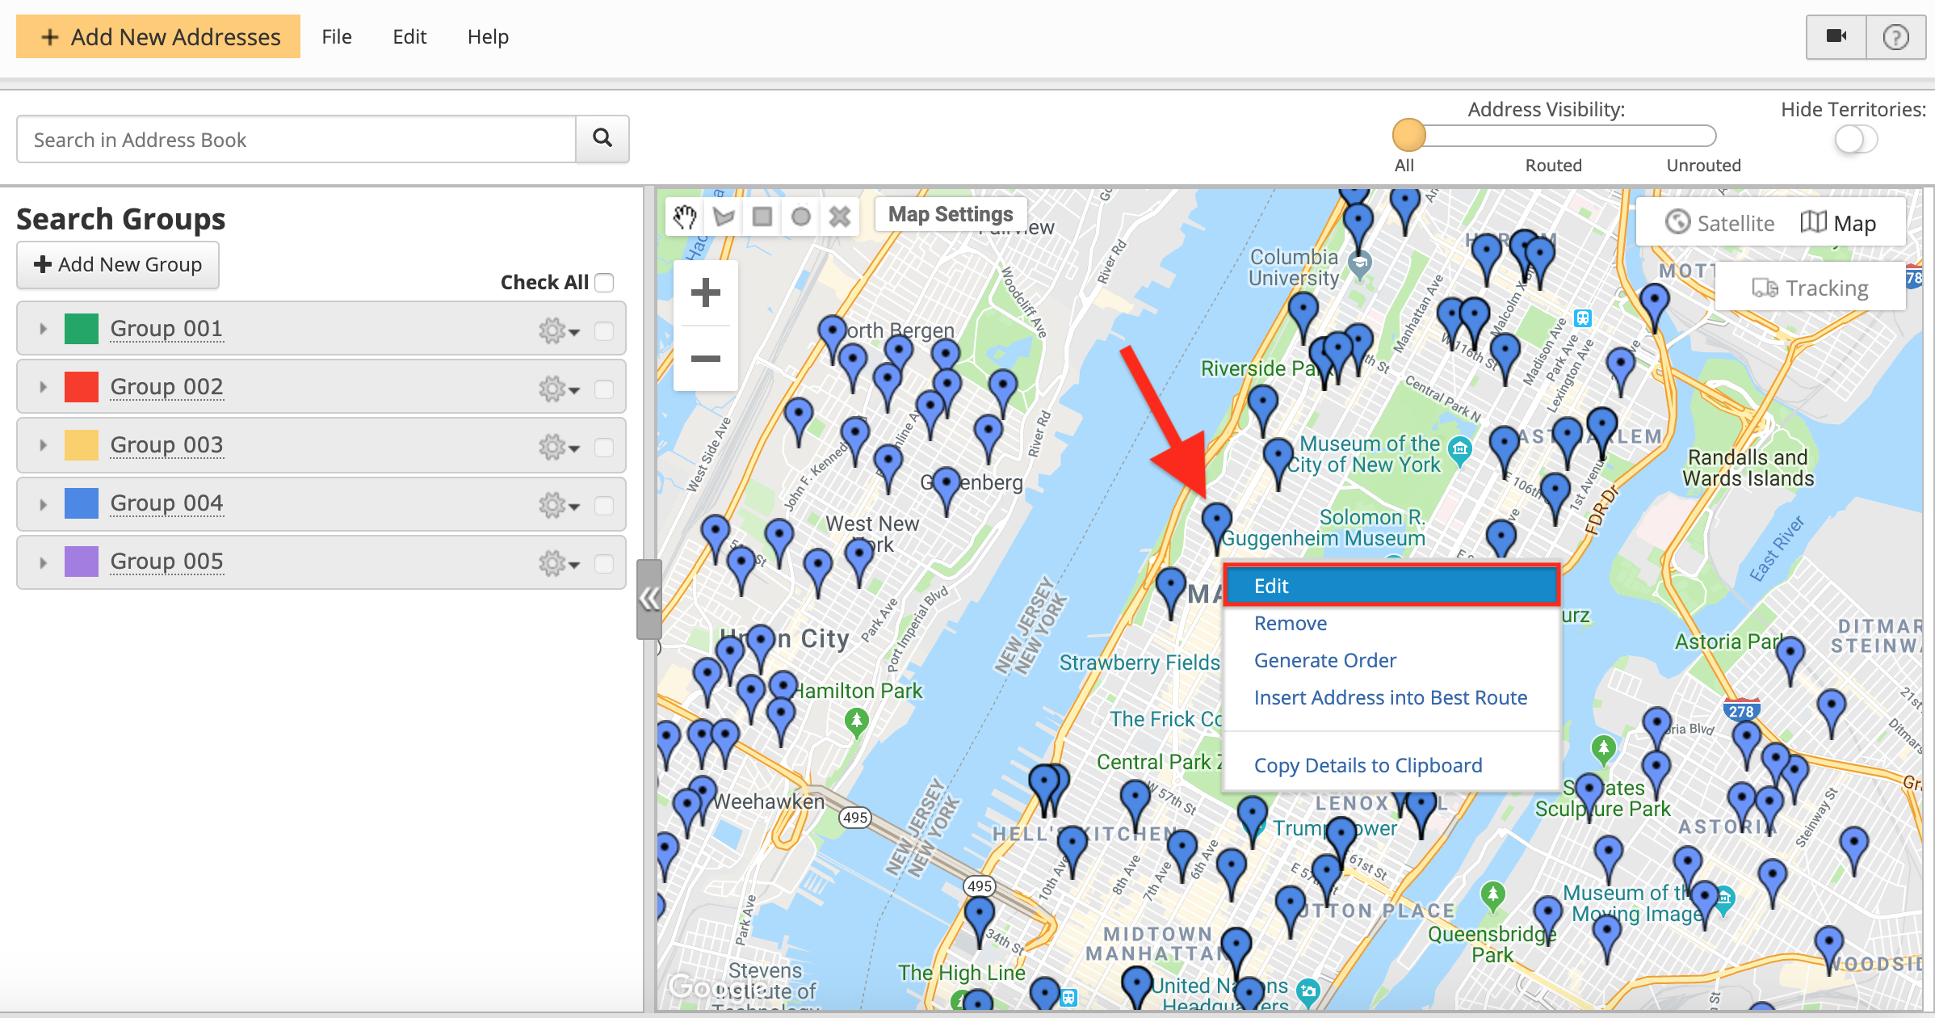Toggle the Hide Territories switch
Viewport: 1935px width, 1018px height.
1855,140
